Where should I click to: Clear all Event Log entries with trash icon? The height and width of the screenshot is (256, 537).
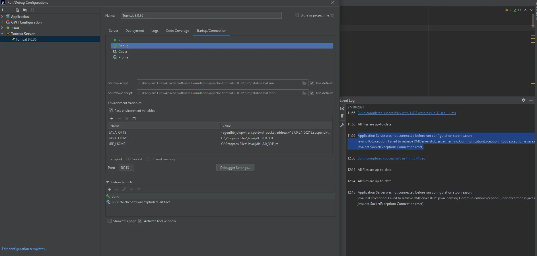click(x=342, y=116)
